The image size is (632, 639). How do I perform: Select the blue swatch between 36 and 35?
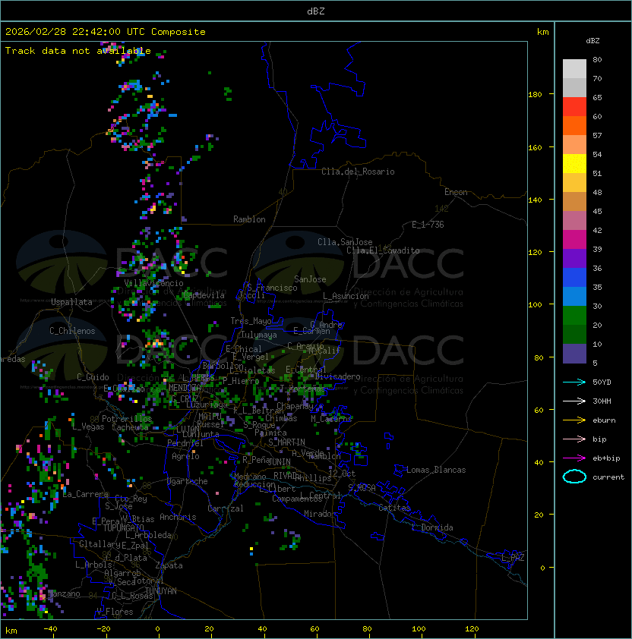574,278
